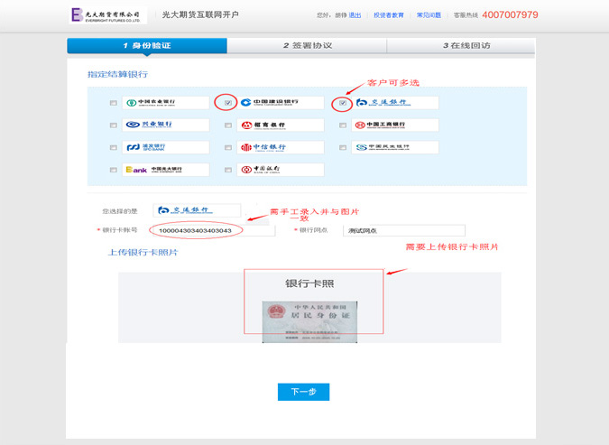Click the 上传银行卡照片 heading
Image resolution: width=609 pixels, height=445 pixels.
143,252
